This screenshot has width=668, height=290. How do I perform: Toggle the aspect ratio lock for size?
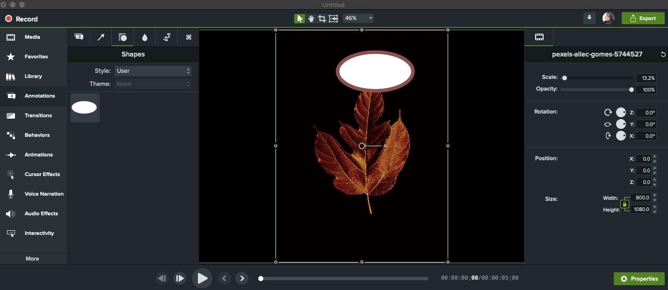[624, 204]
